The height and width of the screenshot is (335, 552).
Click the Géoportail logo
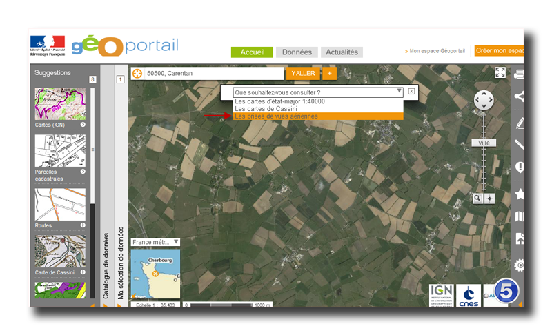coord(125,45)
